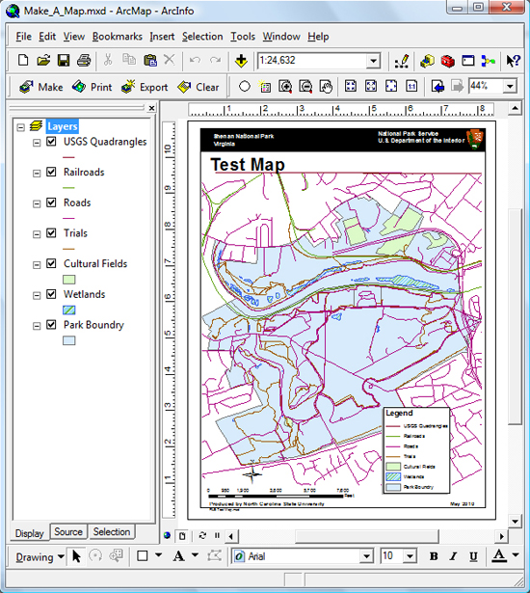Switch to Layout View page icon
The height and width of the screenshot is (593, 530).
point(182,536)
